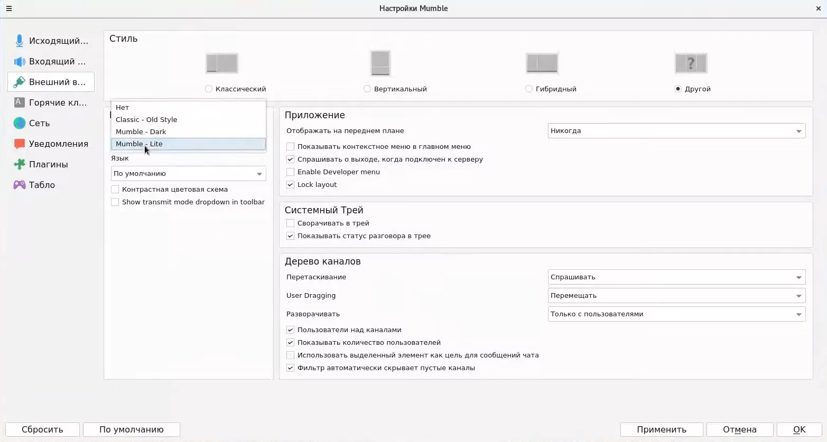Open the Сеть settings section
This screenshot has height=442, width=827.
click(x=51, y=123)
